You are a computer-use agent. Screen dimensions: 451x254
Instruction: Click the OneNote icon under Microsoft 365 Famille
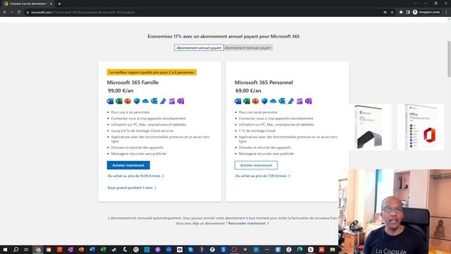pos(180,101)
